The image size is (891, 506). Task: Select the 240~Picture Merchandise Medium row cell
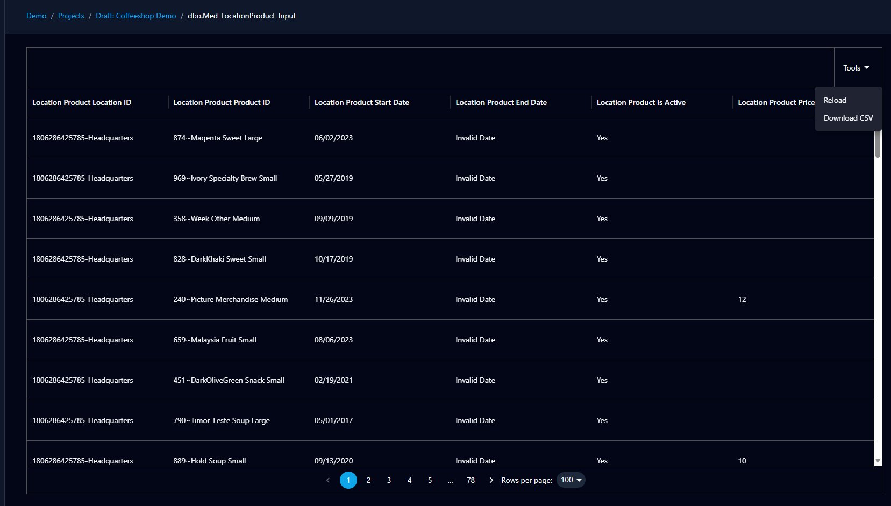(231, 299)
